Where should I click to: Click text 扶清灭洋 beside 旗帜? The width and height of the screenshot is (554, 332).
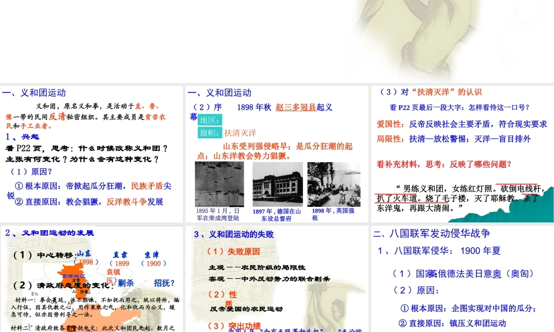tap(240, 133)
